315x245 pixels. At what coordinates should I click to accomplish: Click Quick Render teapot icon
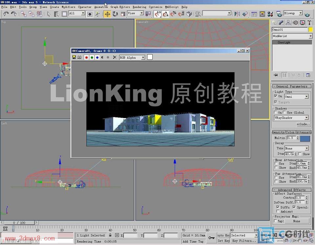point(307,14)
